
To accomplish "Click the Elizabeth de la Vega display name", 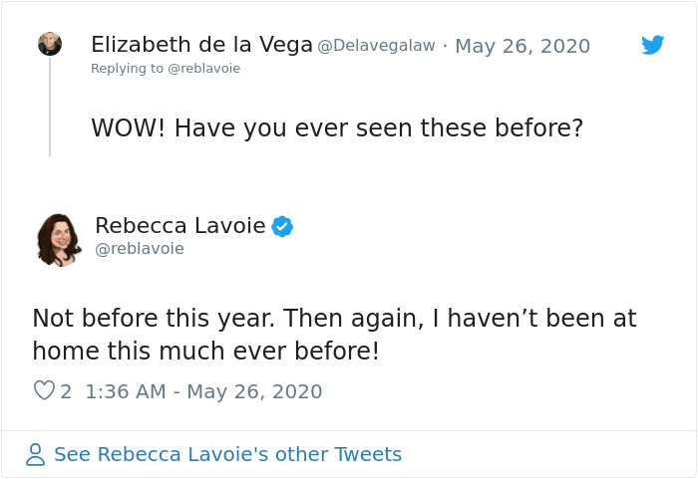I will 201,45.
